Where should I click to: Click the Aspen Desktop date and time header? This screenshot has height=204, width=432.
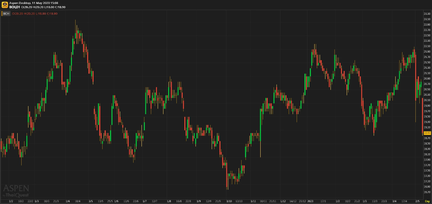pos(34,3)
